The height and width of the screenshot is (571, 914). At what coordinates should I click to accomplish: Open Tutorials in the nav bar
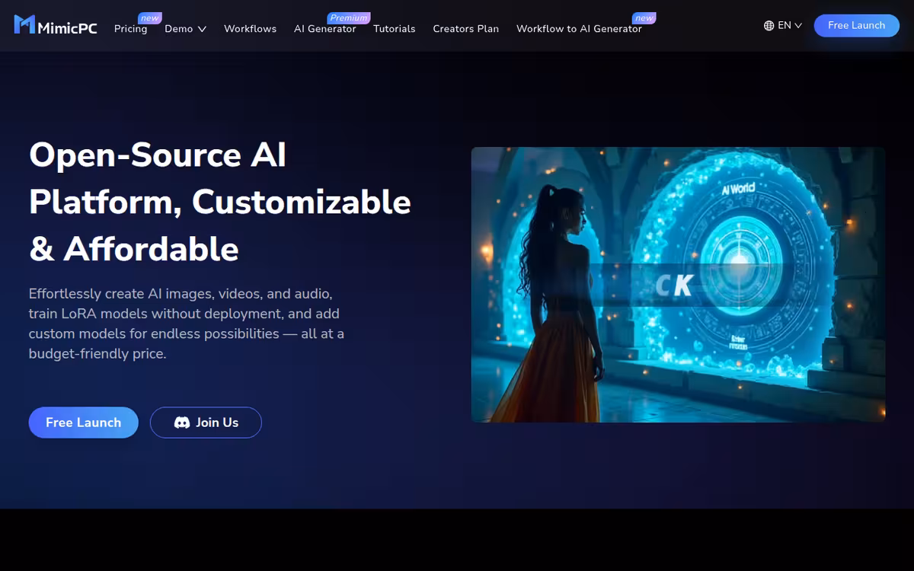[394, 28]
